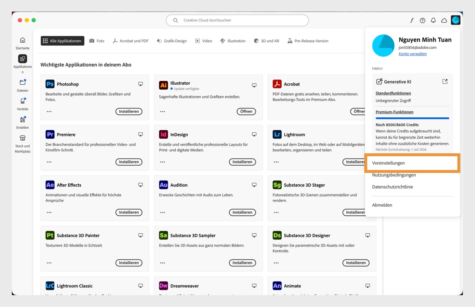The height and width of the screenshot is (307, 475).
Task: Open the Startseite home icon
Action: click(x=23, y=40)
